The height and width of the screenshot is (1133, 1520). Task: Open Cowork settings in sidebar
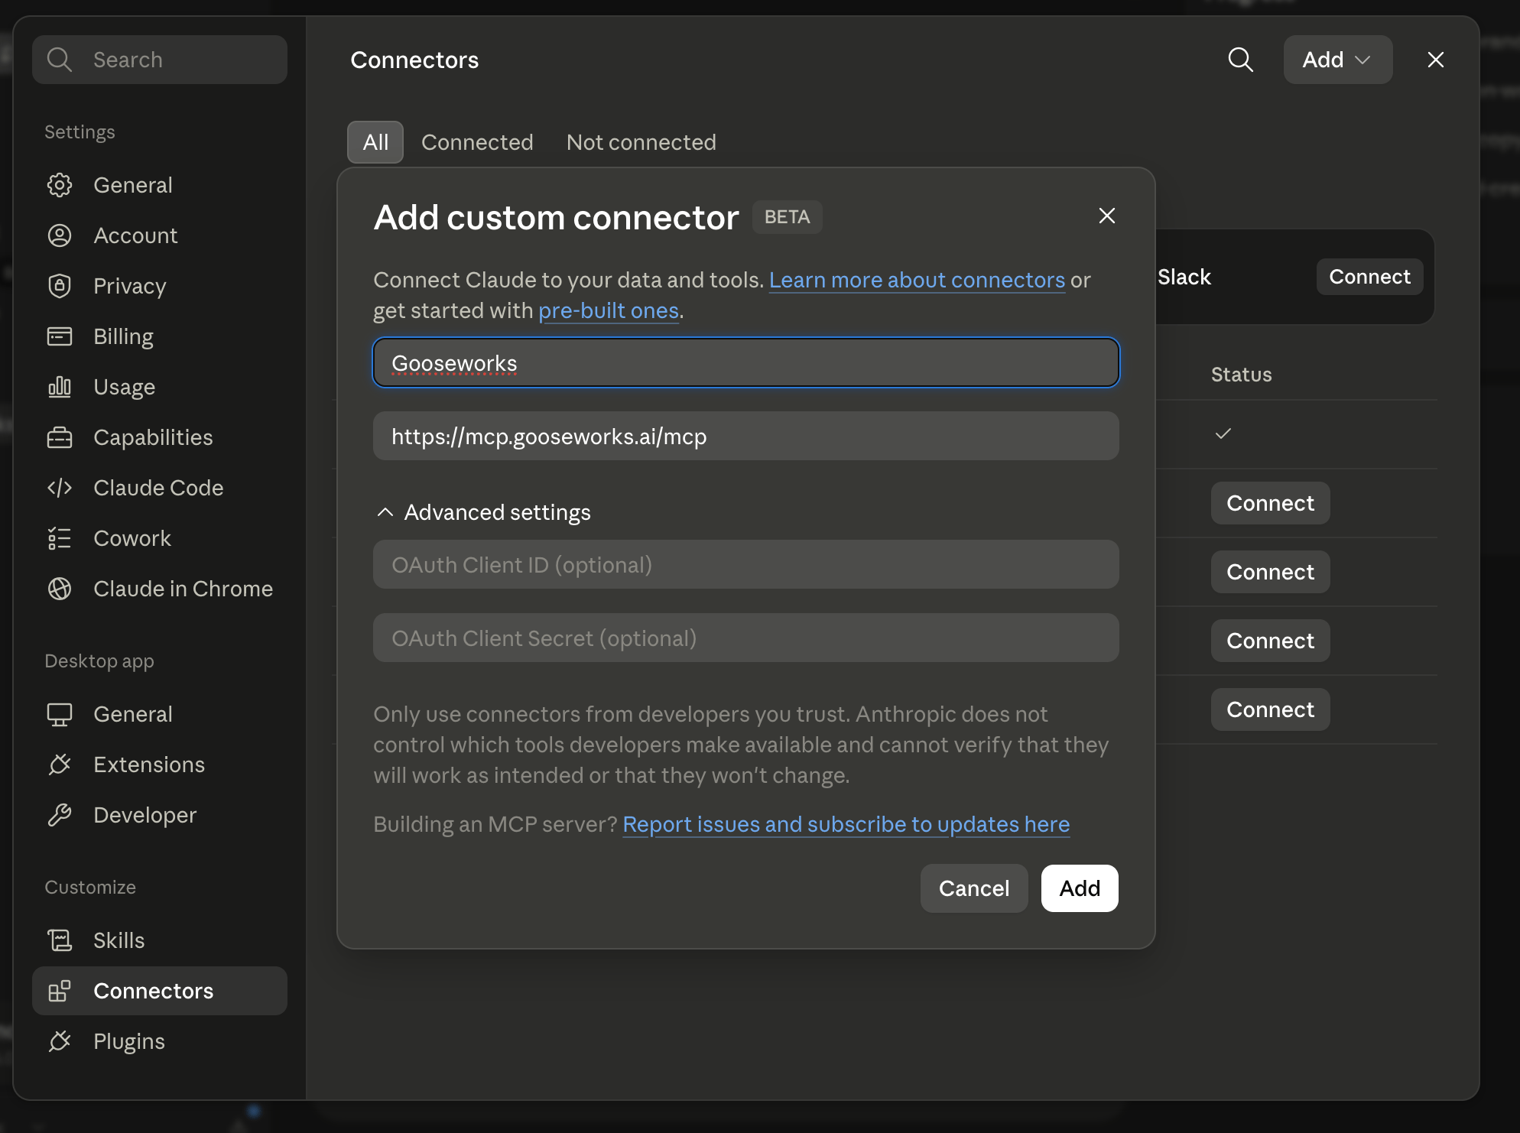click(x=159, y=538)
